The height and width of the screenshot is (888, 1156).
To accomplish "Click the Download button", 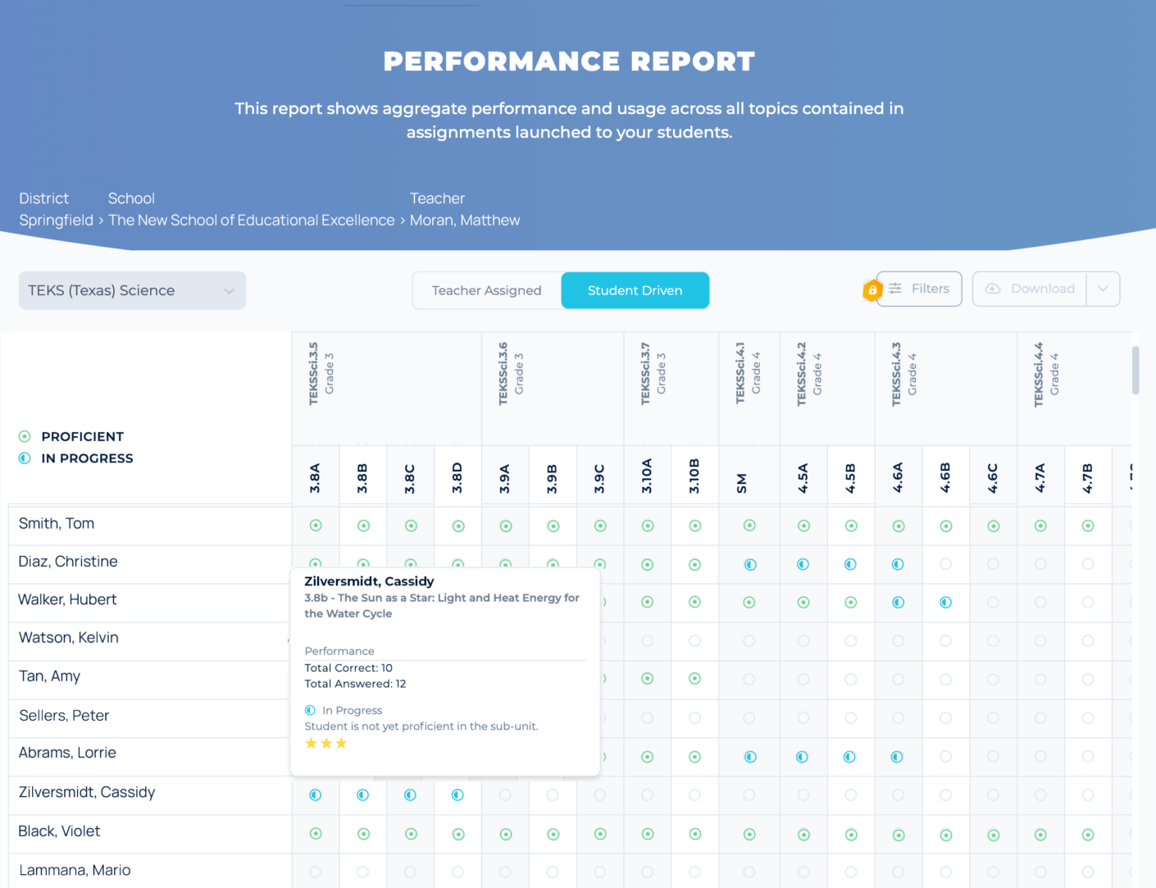I will click(x=1030, y=289).
